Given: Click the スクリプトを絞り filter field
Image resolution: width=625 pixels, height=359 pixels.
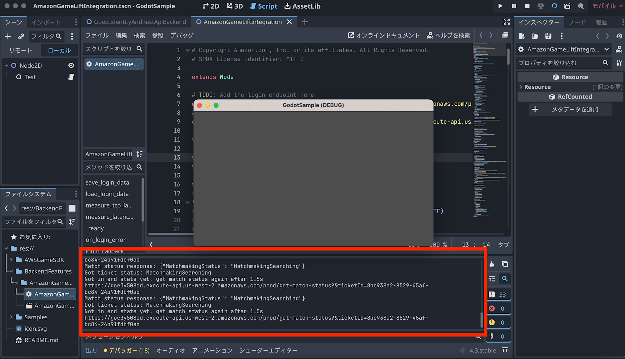Looking at the screenshot, I should [114, 49].
